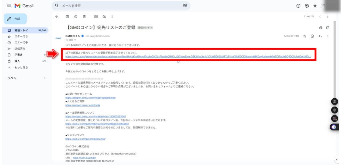Mark the email as unread

(x=96, y=17)
